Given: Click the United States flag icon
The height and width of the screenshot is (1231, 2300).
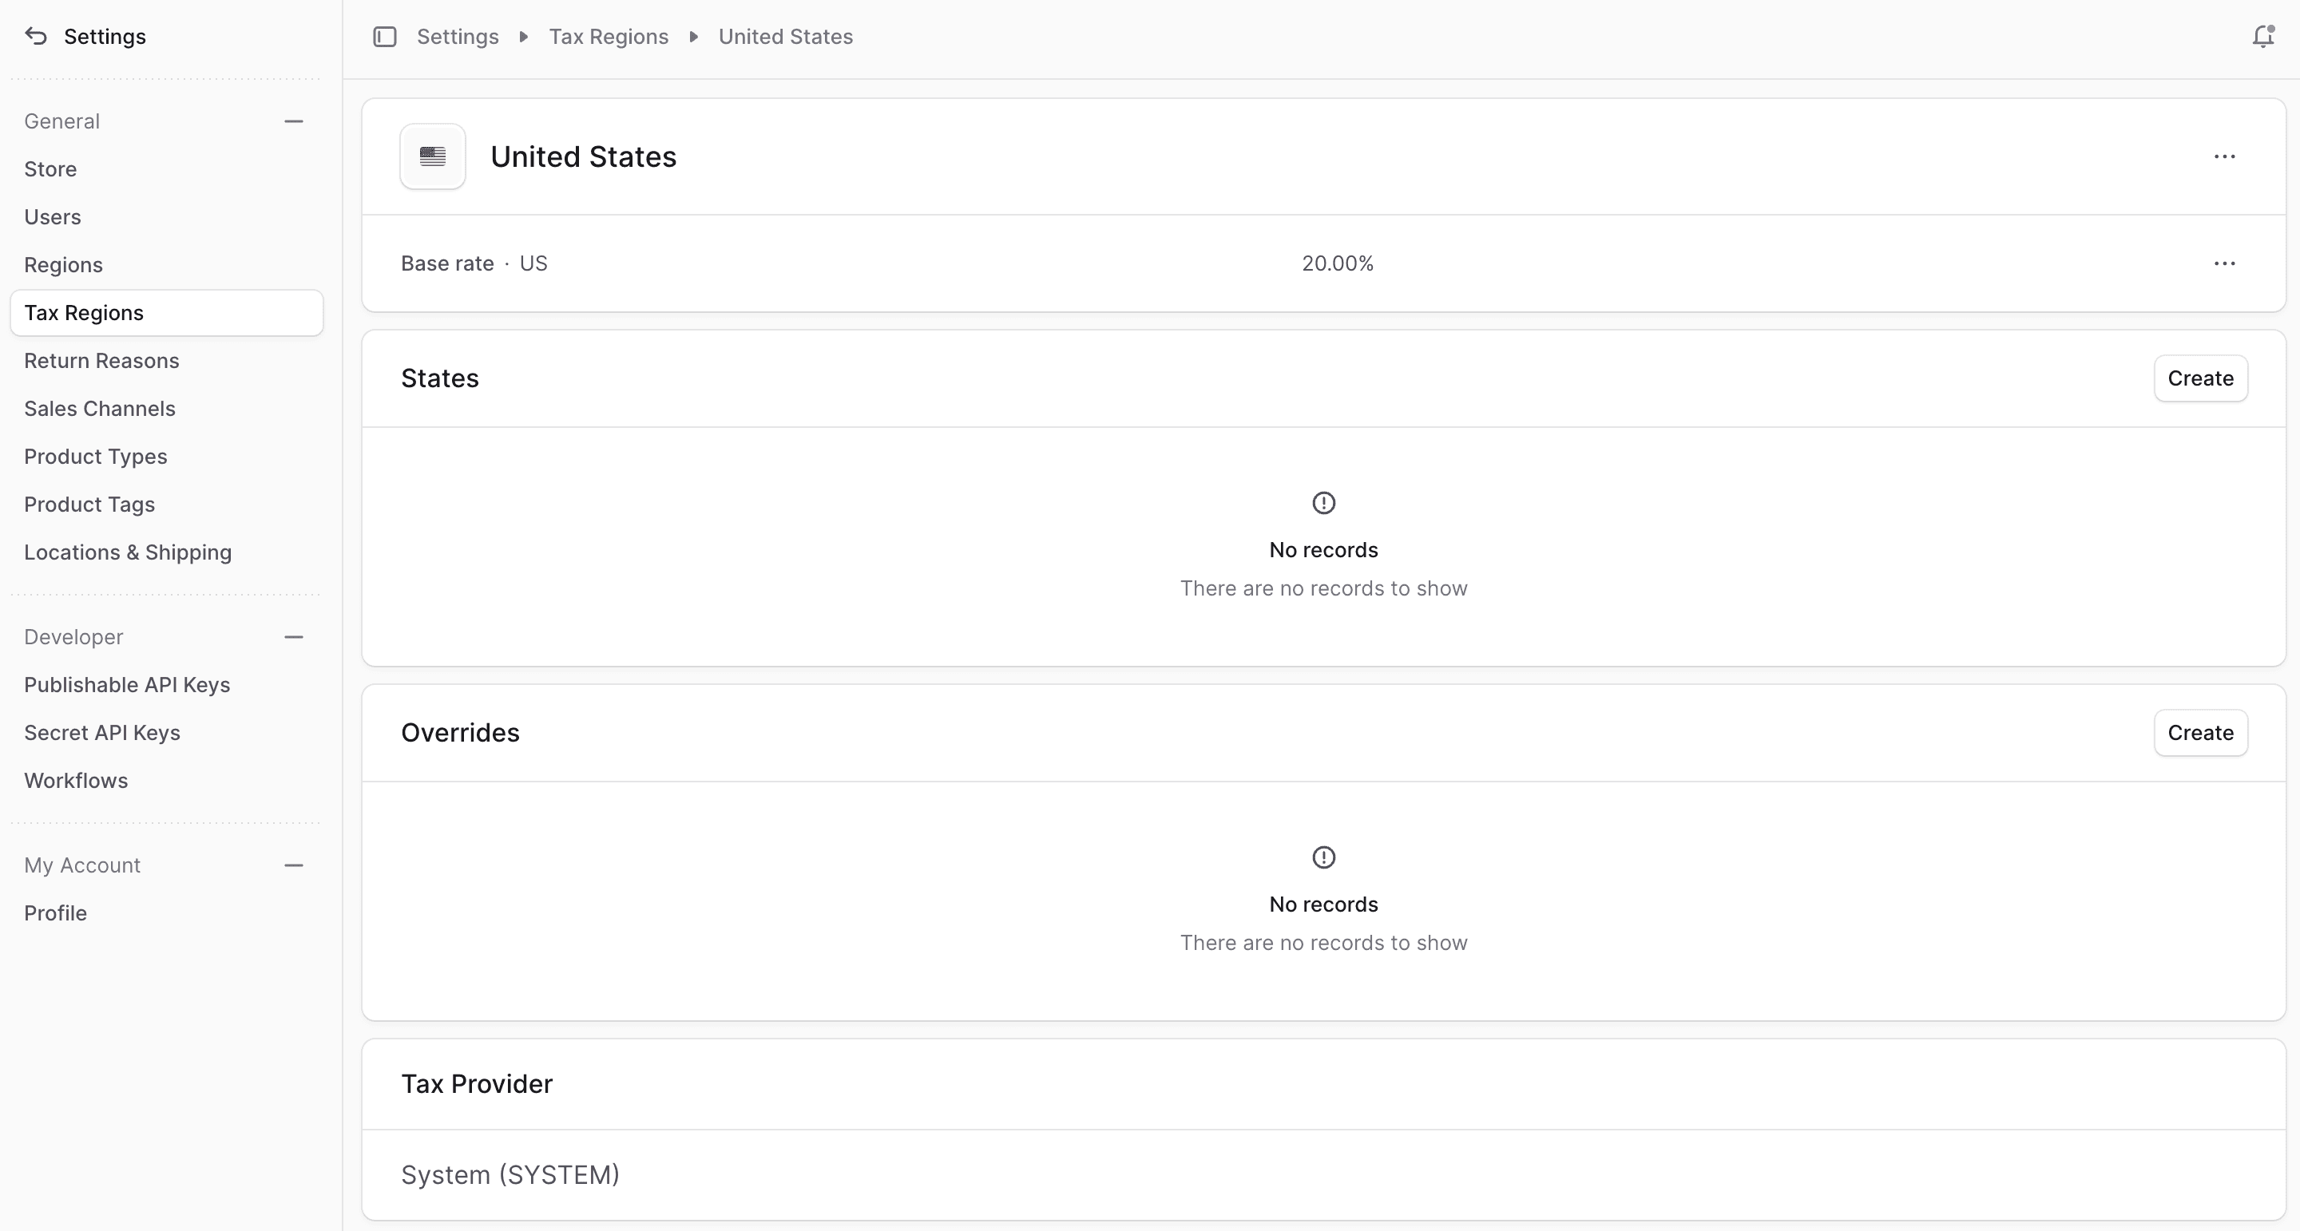Looking at the screenshot, I should 433,157.
